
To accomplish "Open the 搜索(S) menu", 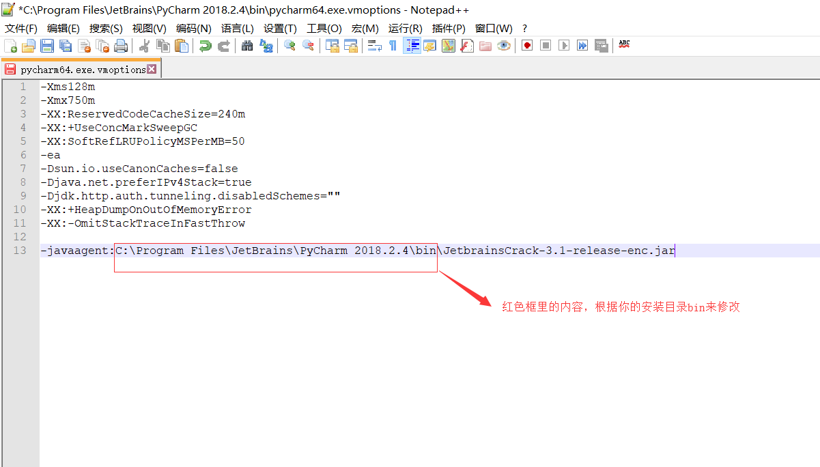I will tap(106, 28).
